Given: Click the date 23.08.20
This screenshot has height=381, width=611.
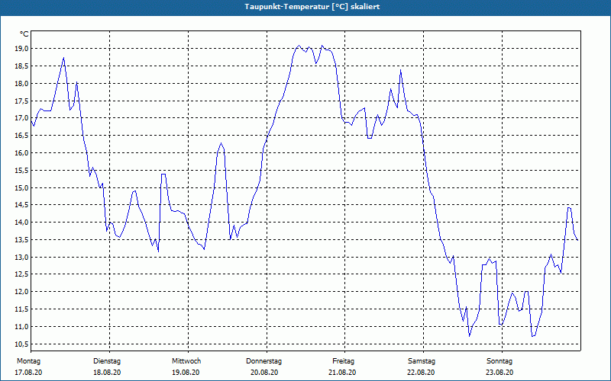Looking at the screenshot, I should pyautogui.click(x=499, y=373).
